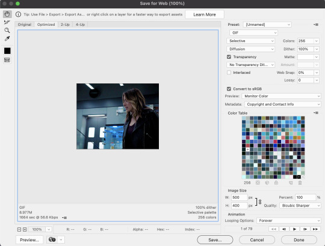Open the Quality Bicubic Sharper dropdown
This screenshot has width=325, height=246.
[x=300, y=206]
